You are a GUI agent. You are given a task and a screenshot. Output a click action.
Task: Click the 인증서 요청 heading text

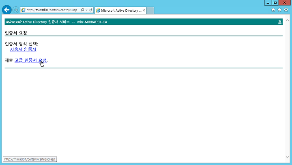(16, 33)
